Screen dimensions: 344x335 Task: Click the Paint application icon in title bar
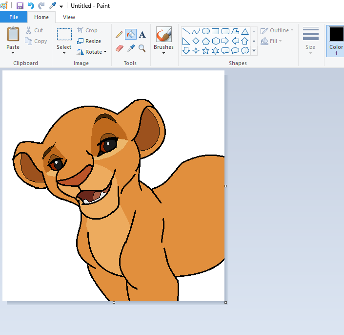tap(4, 6)
